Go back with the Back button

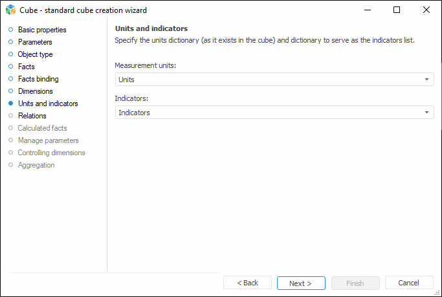coord(247,283)
